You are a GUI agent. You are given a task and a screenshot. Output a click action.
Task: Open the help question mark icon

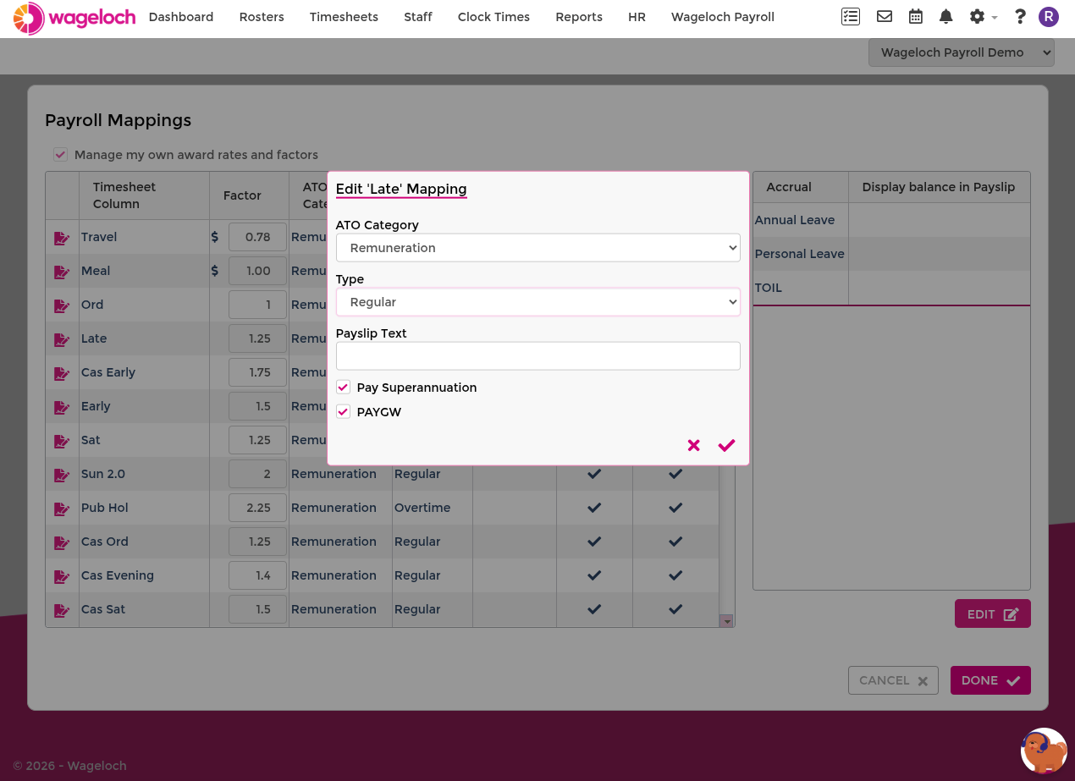1020,17
